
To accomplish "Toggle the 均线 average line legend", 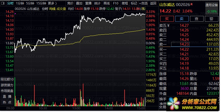I will (x=52, y=9).
